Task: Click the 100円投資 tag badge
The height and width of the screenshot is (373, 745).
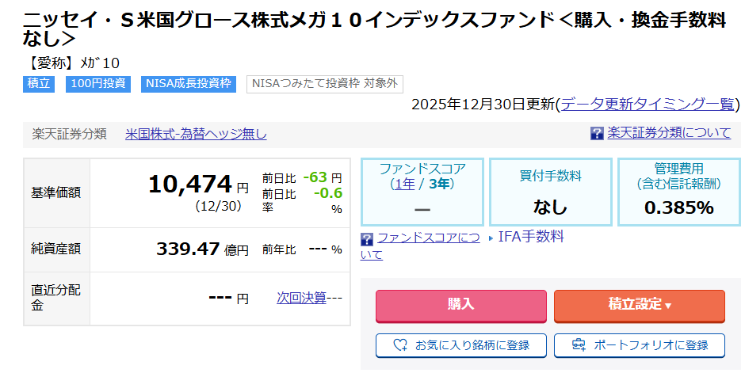Action: 98,83
